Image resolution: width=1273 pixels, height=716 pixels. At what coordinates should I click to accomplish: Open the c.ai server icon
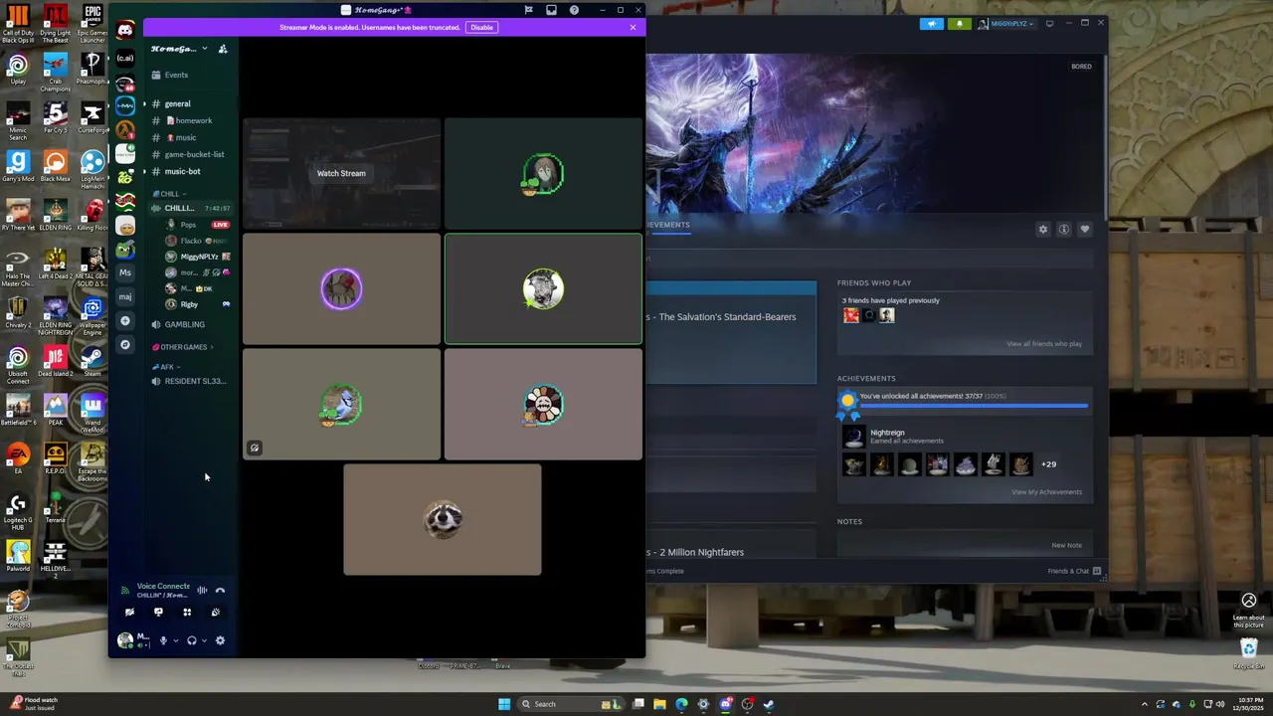(125, 58)
